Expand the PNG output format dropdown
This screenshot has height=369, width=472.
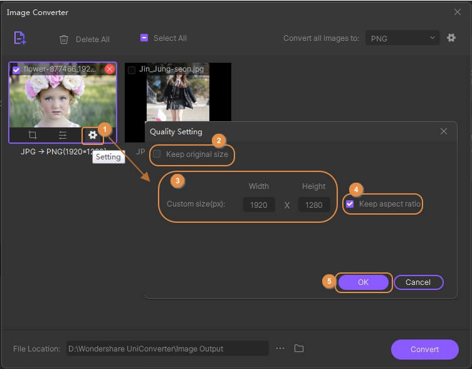(x=401, y=38)
